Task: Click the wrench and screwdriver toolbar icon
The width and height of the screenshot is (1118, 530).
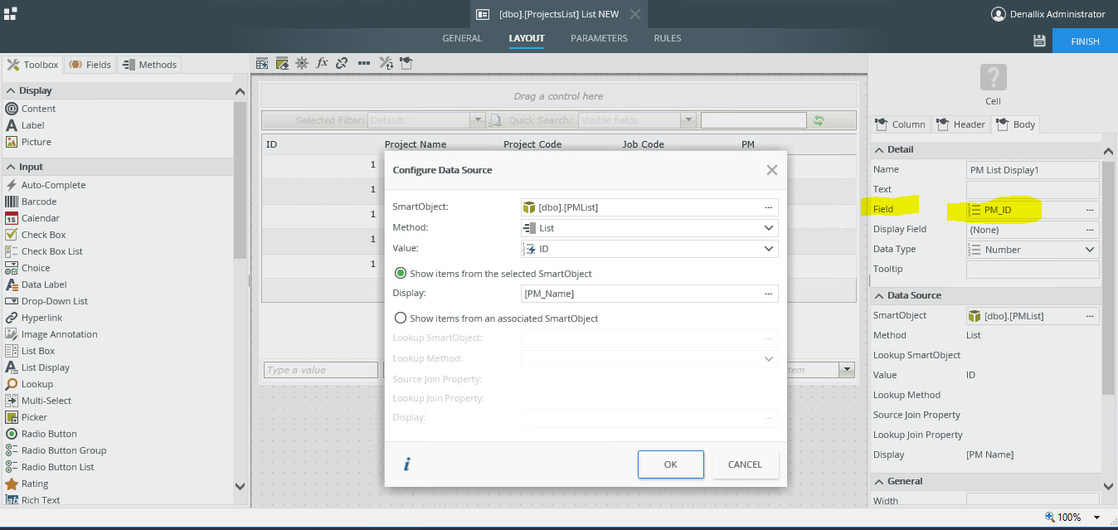Action: 386,63
